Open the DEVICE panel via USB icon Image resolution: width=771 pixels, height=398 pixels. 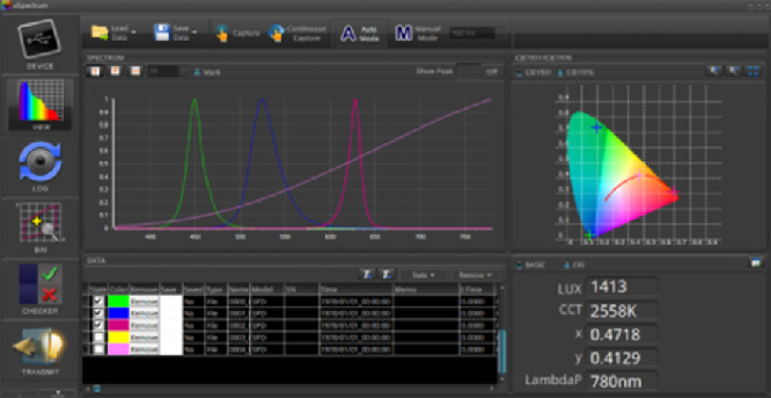pos(40,40)
